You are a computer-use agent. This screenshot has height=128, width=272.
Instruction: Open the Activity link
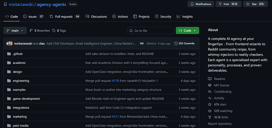[217, 98]
